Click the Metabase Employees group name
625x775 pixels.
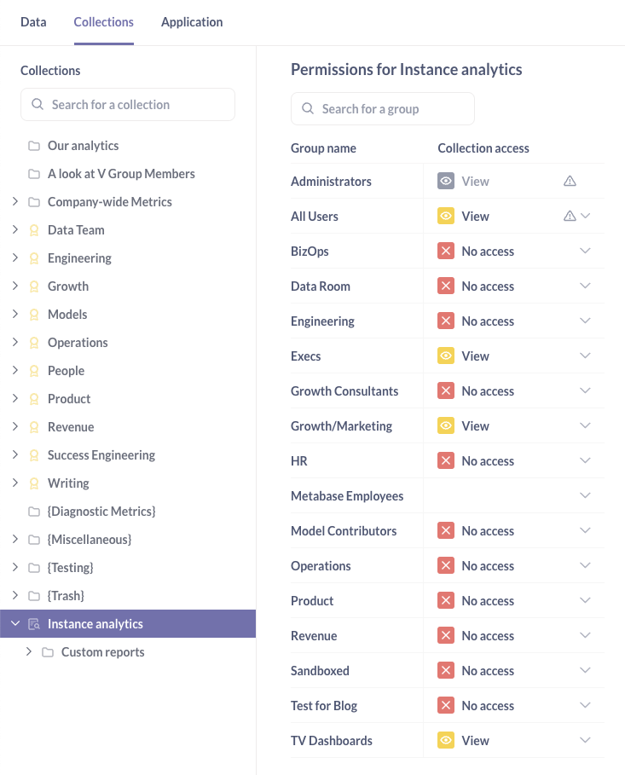[x=347, y=495]
